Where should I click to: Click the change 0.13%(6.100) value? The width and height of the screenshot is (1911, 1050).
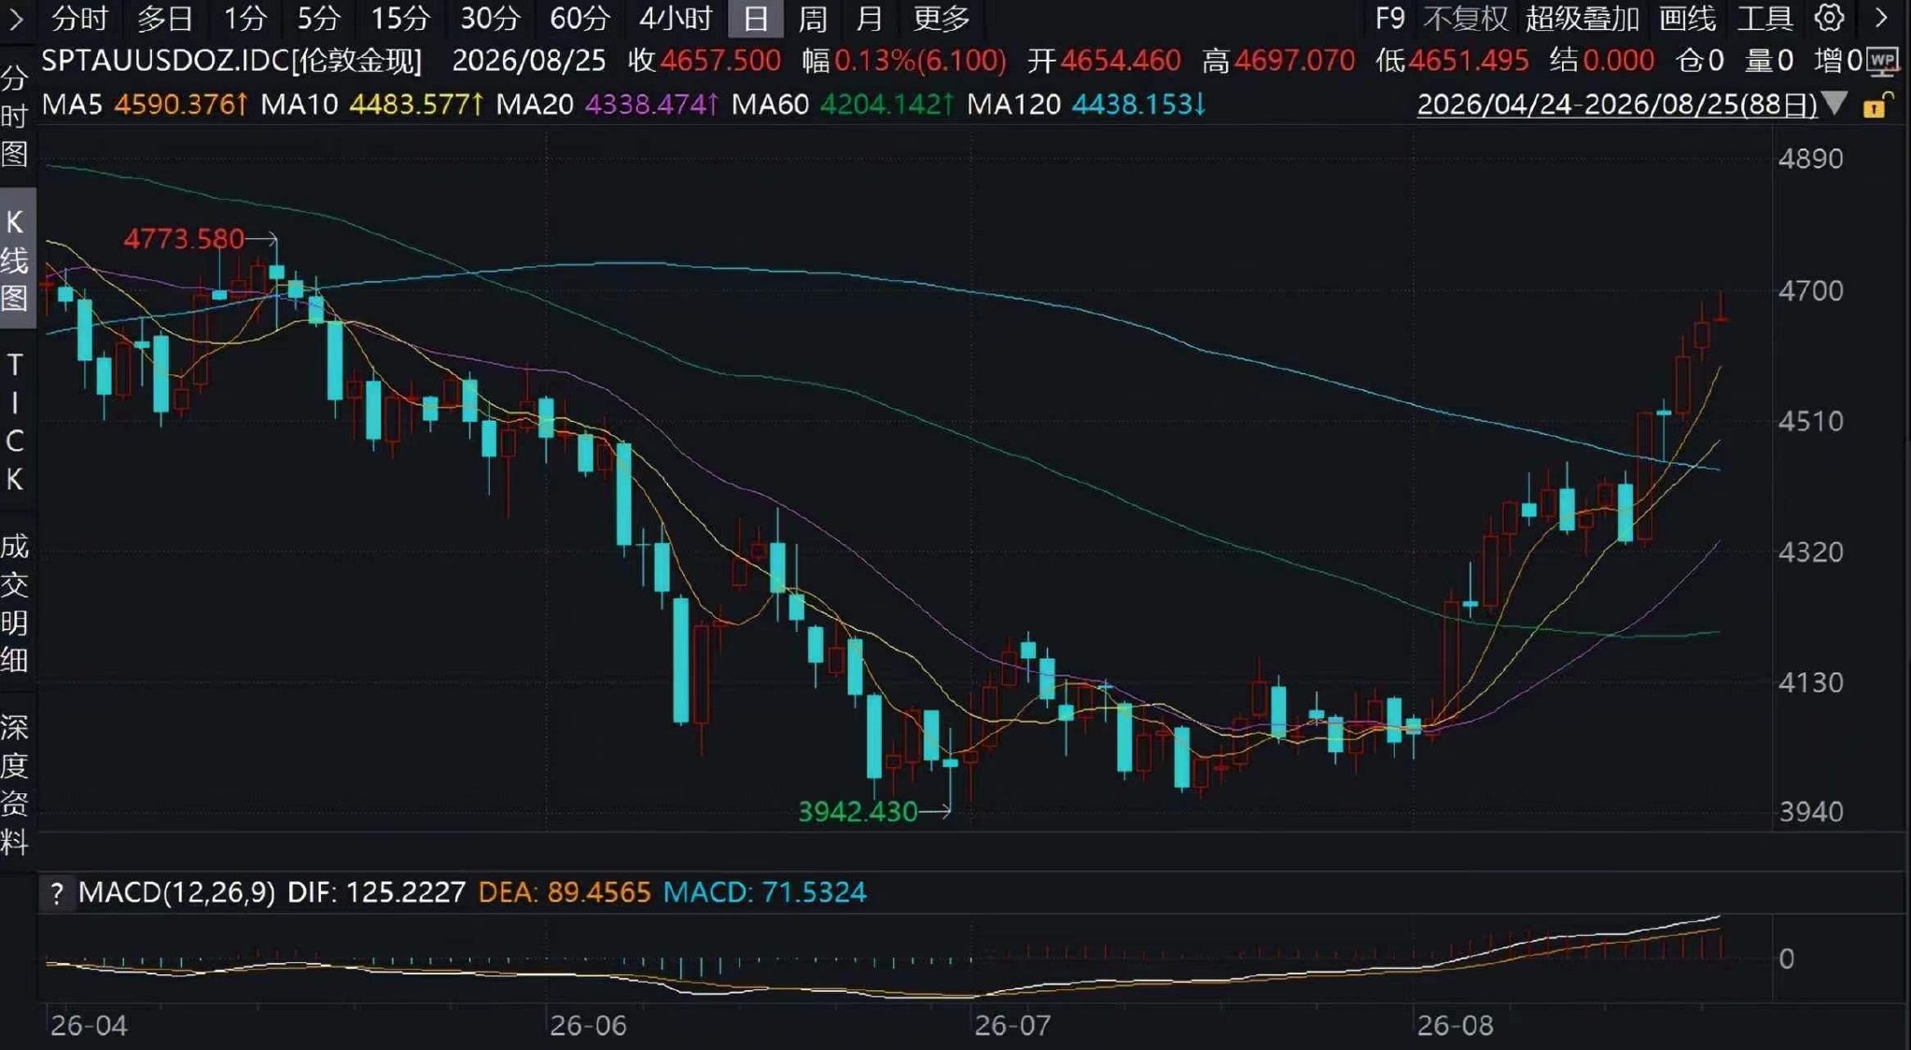point(920,62)
